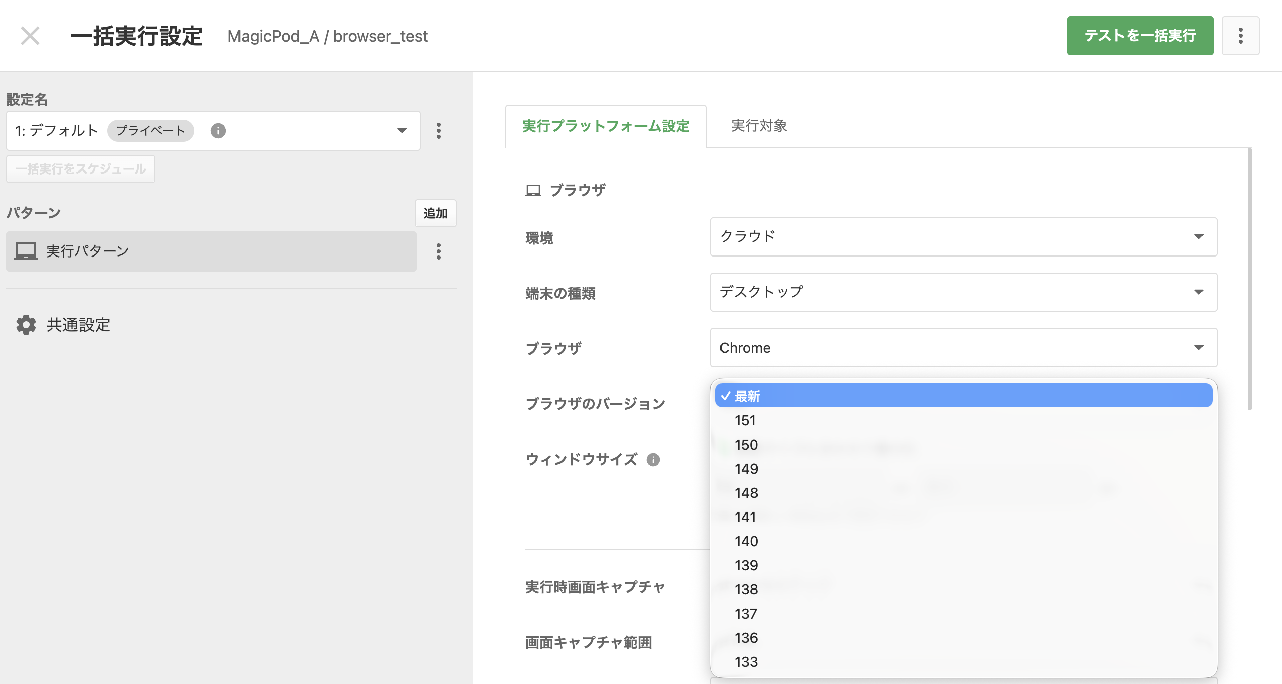Screen dimensions: 1282x684
Task: Open the settings name kebab menu
Action: [x=439, y=131]
